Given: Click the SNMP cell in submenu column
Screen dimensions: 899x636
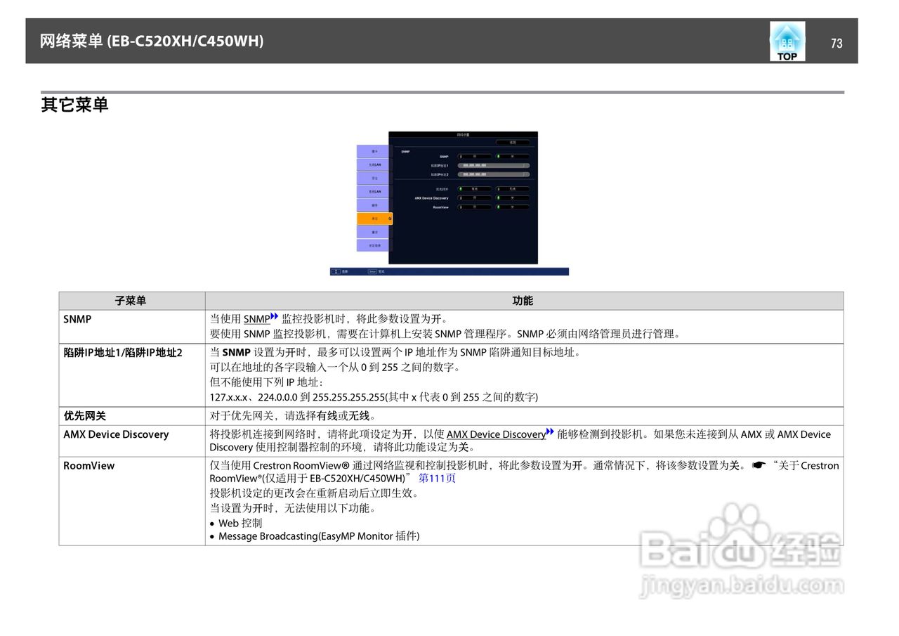Looking at the screenshot, I should 131,327.
